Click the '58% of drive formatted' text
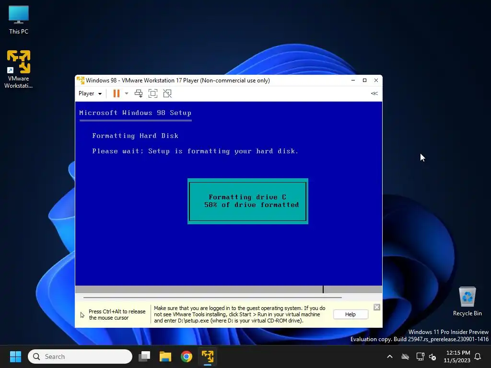This screenshot has height=368, width=491. 251,205
